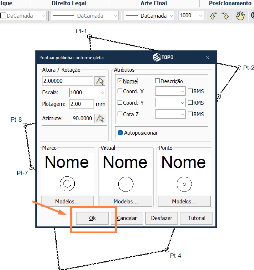Viewport: 254px width, 270px height.
Task: Click the pick-height icon beside the 2.00000 field
Action: [100, 81]
